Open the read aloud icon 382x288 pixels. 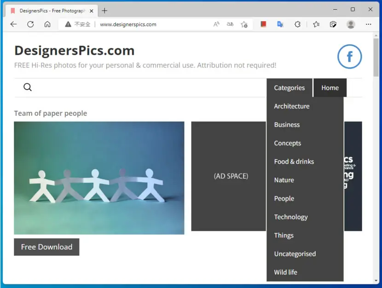[x=216, y=24]
